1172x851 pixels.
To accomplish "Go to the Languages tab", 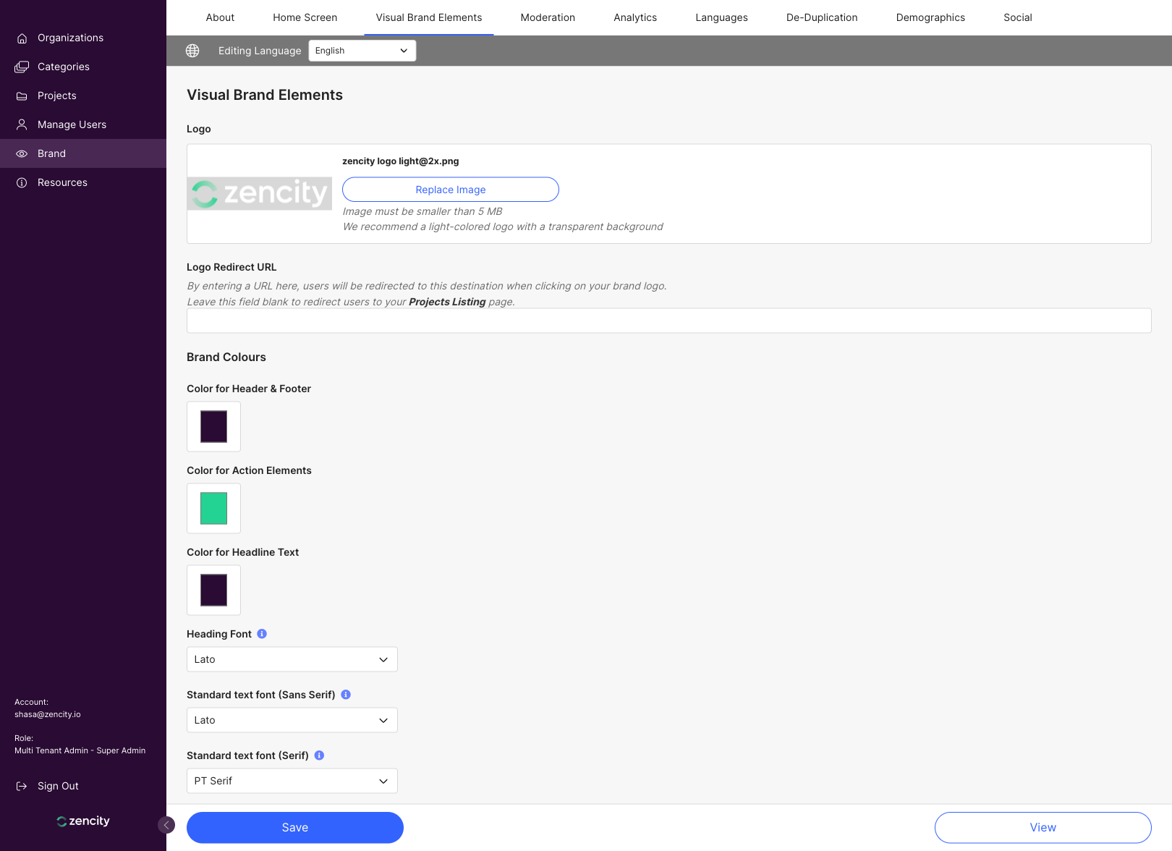I will pyautogui.click(x=722, y=17).
